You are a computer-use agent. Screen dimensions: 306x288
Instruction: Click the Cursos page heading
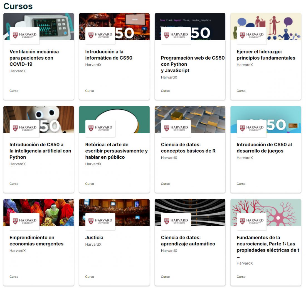click(18, 6)
